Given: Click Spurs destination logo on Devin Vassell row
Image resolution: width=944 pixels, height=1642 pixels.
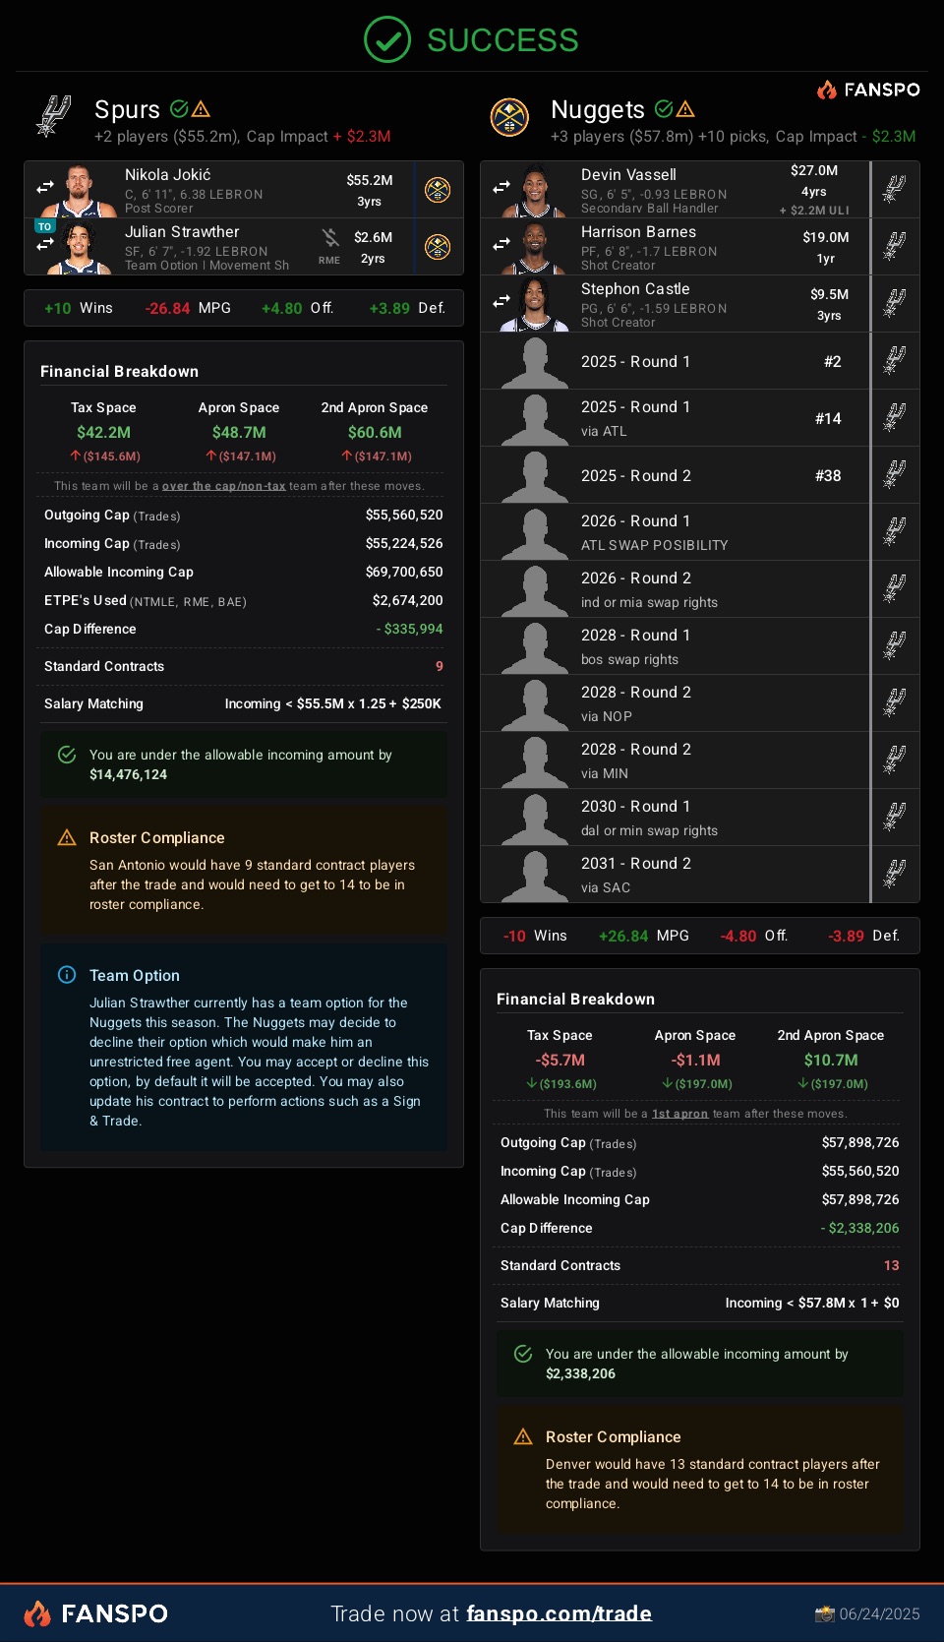Looking at the screenshot, I should pyautogui.click(x=894, y=189).
